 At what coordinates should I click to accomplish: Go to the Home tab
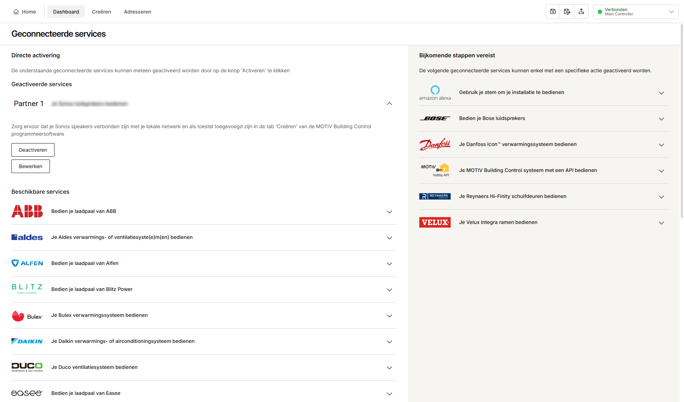pos(25,12)
